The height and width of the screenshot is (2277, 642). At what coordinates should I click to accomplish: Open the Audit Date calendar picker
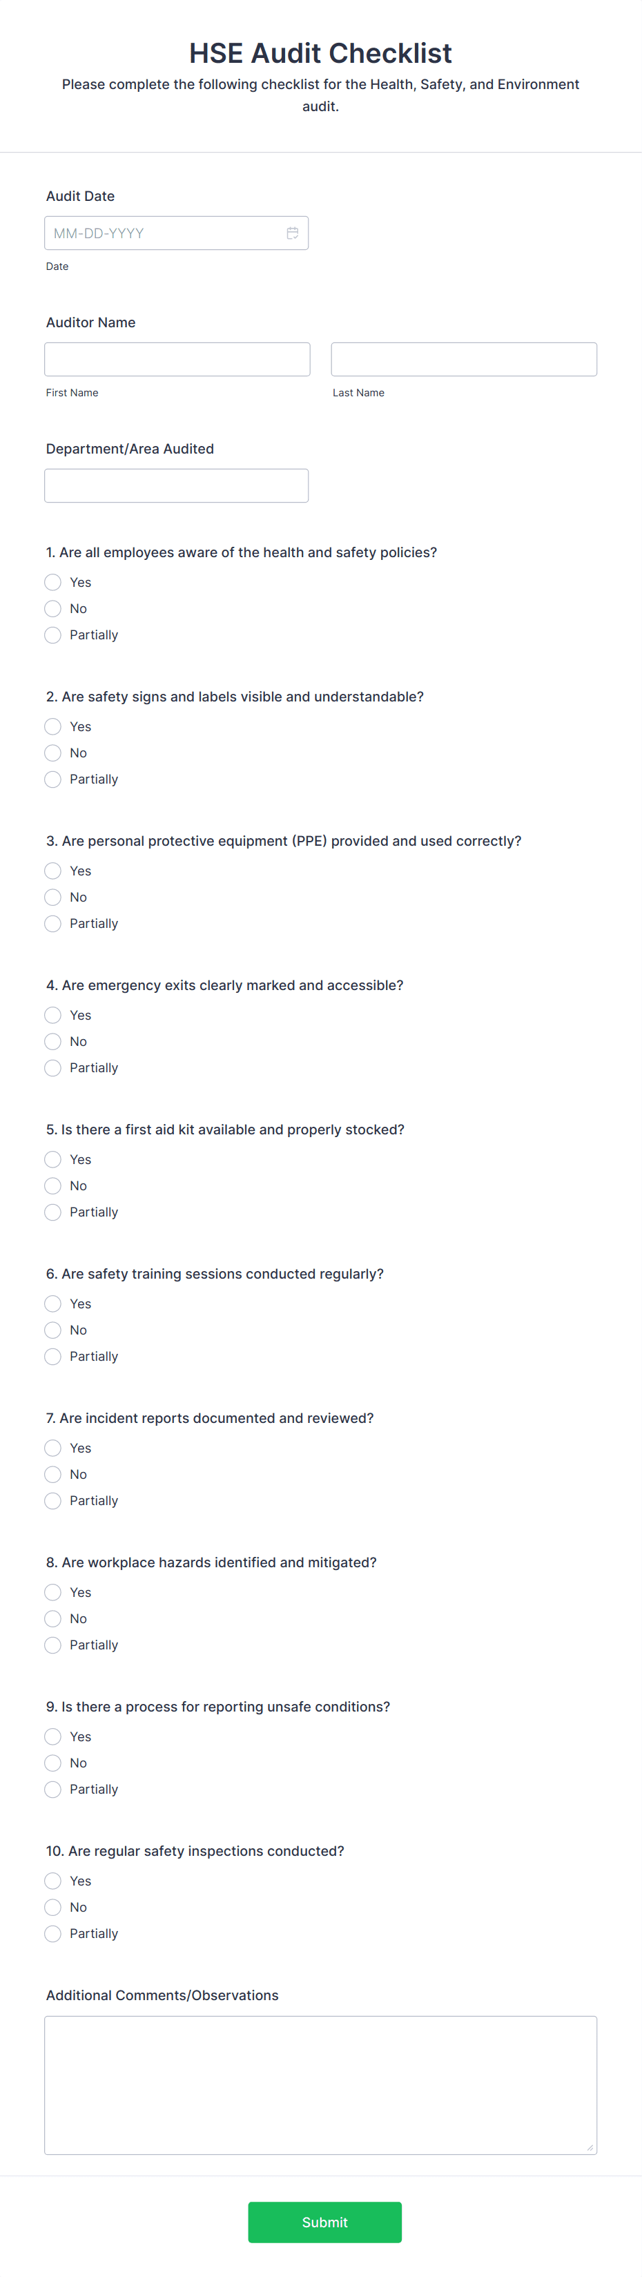point(293,233)
